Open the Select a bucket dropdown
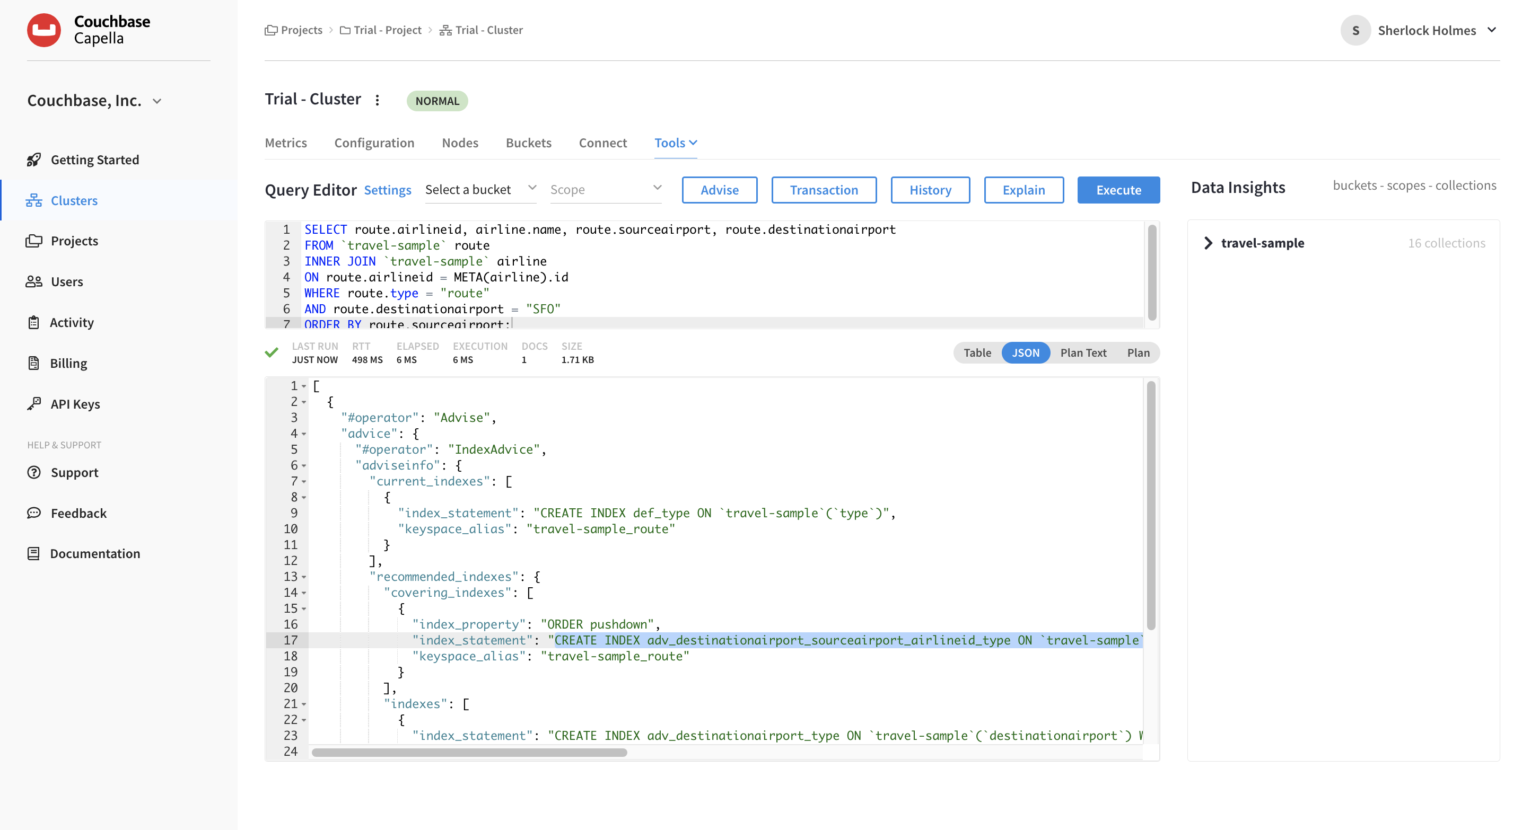The image size is (1522, 830). [x=480, y=190]
